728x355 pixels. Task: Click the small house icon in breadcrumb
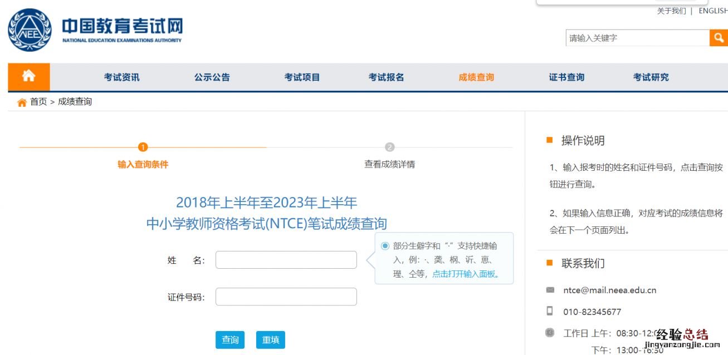point(21,101)
